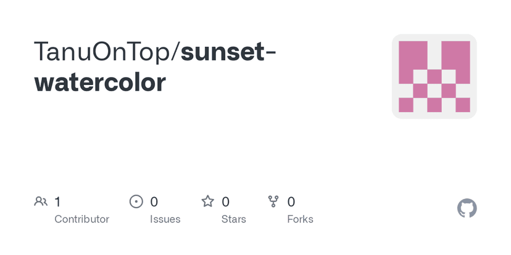
Task: Click the Forks branch icon
Action: point(273,201)
